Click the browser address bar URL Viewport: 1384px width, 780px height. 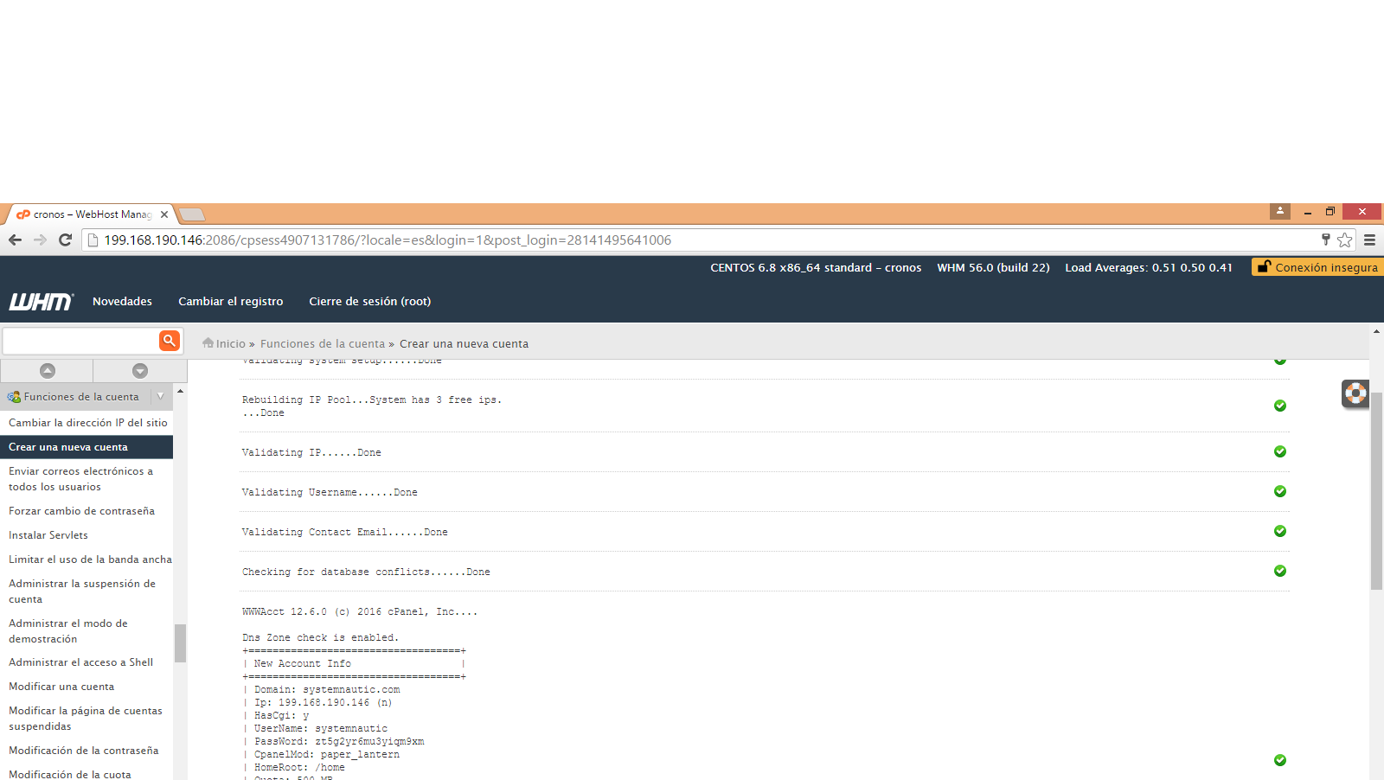pos(388,240)
